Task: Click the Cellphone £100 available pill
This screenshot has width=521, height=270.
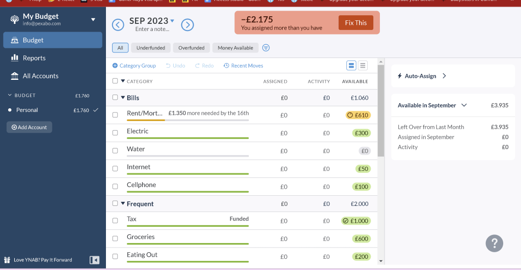Action: click(361, 187)
